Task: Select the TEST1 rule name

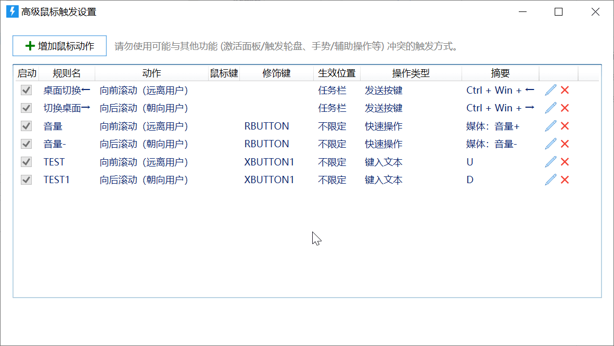Action: pyautogui.click(x=56, y=180)
